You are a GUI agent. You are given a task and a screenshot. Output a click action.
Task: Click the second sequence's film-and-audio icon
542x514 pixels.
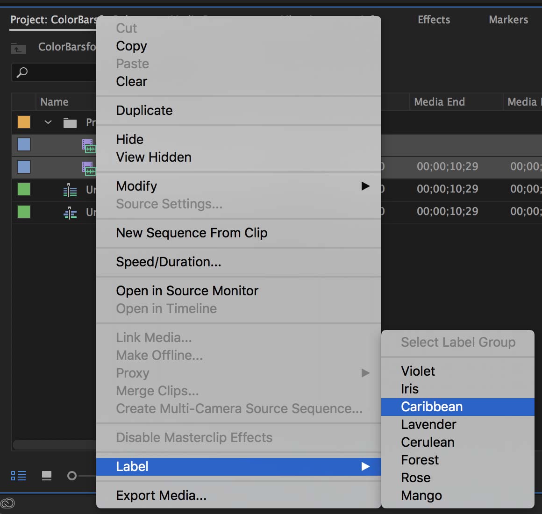[x=90, y=167]
